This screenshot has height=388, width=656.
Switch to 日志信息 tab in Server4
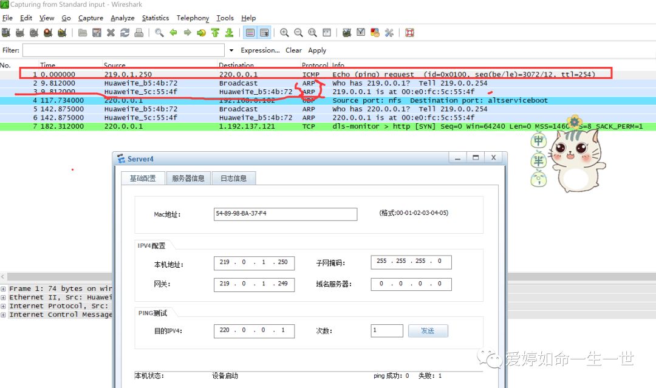click(233, 179)
